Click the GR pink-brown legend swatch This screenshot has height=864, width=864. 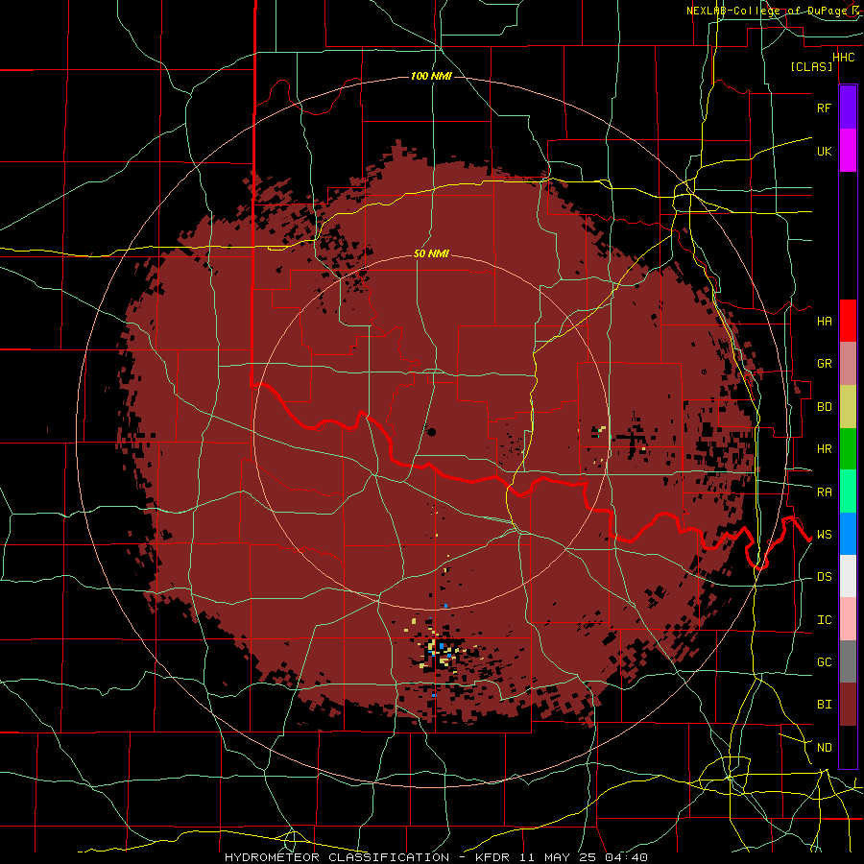pyautogui.click(x=848, y=364)
